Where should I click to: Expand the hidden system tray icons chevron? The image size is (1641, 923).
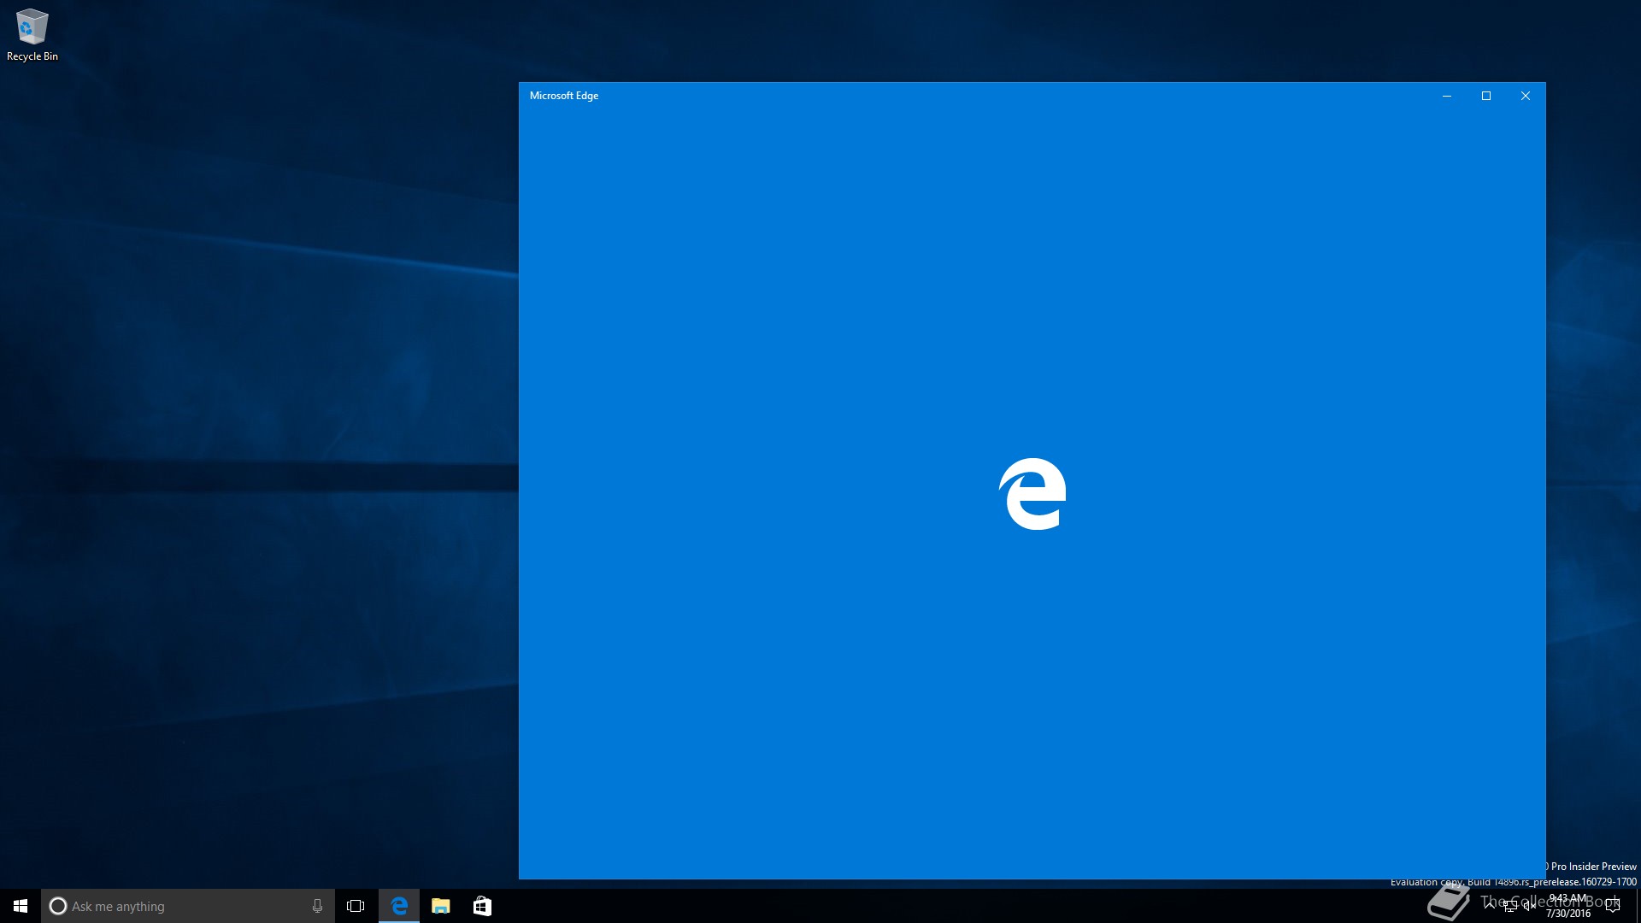[x=1490, y=906]
